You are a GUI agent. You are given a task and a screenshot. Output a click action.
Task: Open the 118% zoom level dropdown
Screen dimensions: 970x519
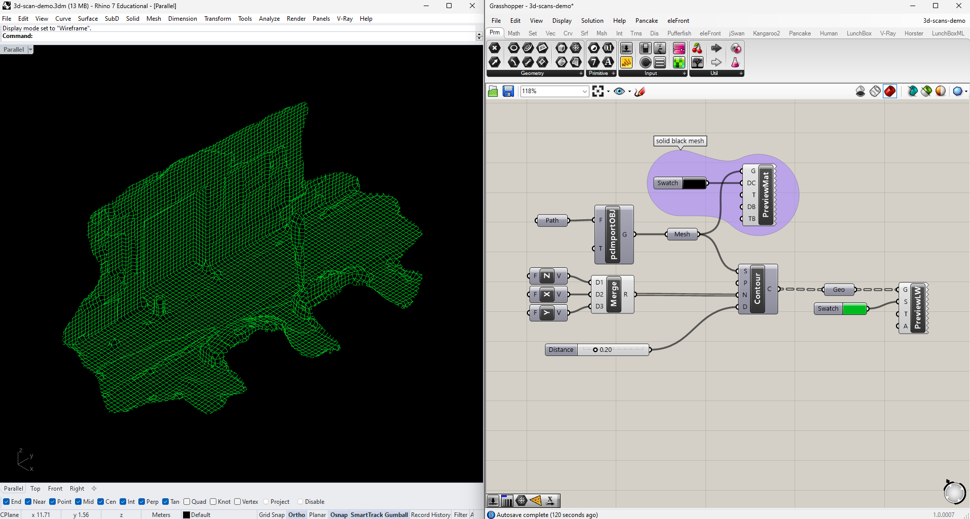584,91
